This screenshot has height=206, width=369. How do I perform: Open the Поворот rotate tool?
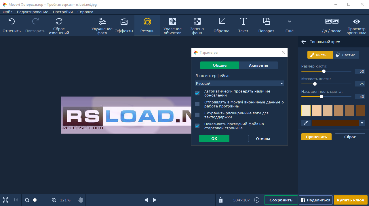(266, 25)
